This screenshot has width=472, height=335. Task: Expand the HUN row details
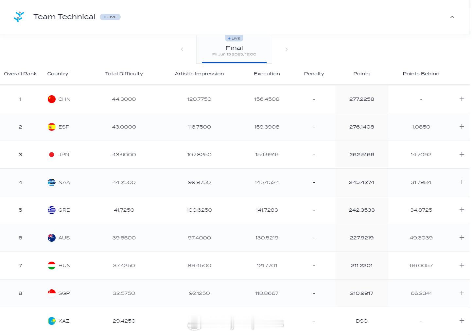462,265
